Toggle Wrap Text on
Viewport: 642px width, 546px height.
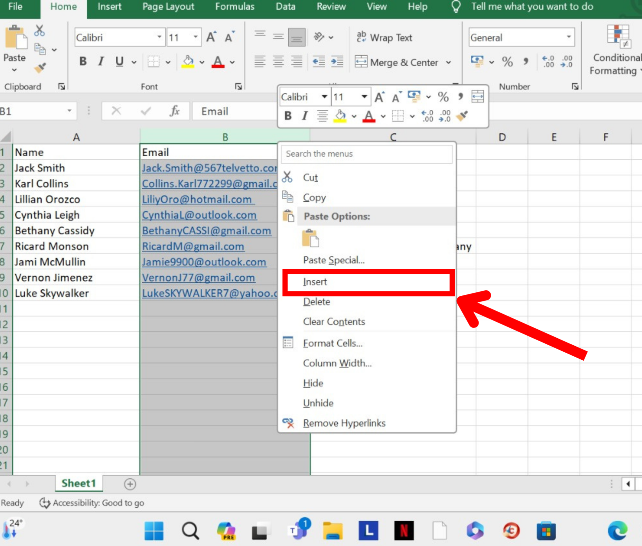[x=385, y=37]
